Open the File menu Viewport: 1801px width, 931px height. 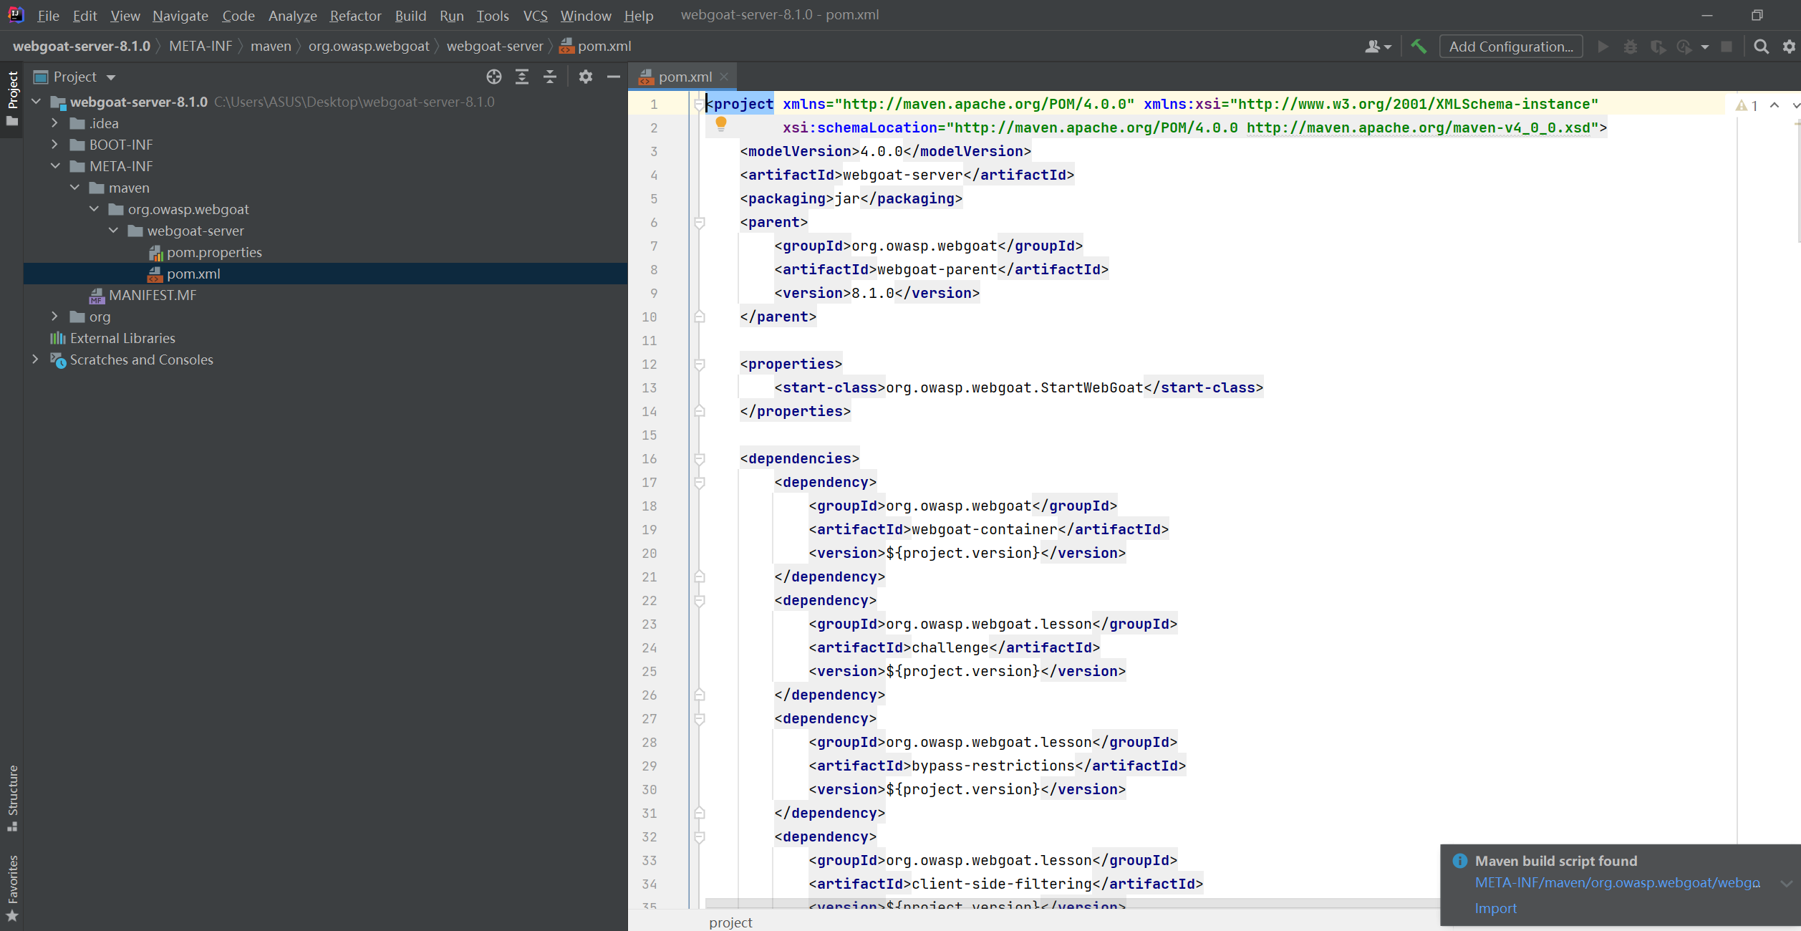pyautogui.click(x=48, y=15)
